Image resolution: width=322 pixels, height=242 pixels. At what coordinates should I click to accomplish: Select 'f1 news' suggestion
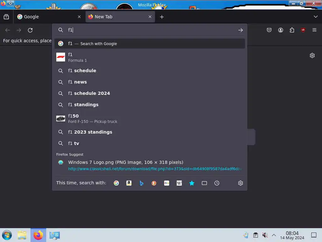coord(150,82)
